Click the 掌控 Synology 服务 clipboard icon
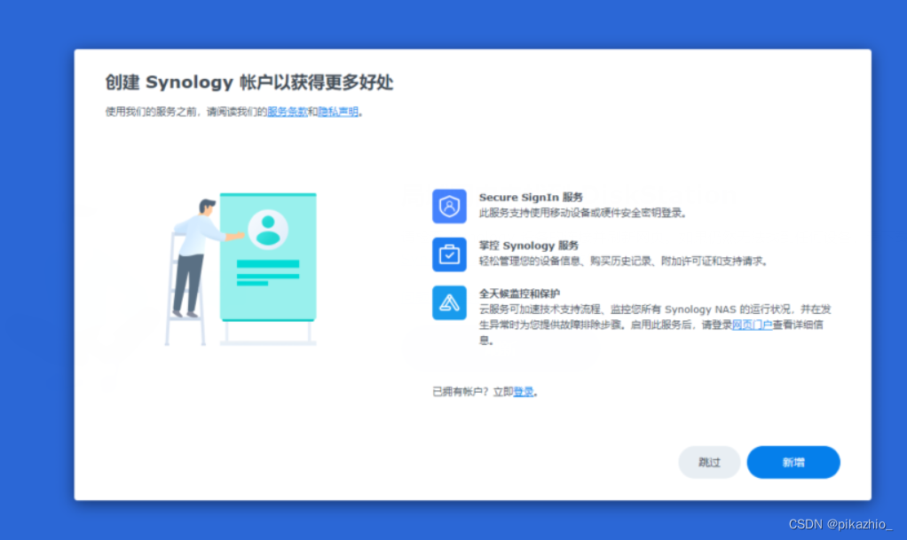This screenshot has height=540, width=907. [x=449, y=254]
